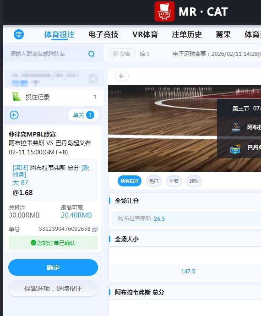Open the 投注记录 row

[54, 97]
